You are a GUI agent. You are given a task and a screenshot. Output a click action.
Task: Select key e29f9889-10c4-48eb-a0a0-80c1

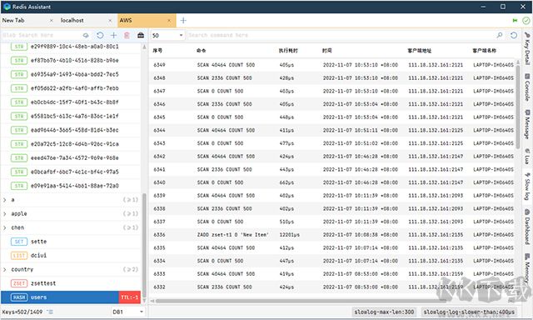click(x=71, y=47)
